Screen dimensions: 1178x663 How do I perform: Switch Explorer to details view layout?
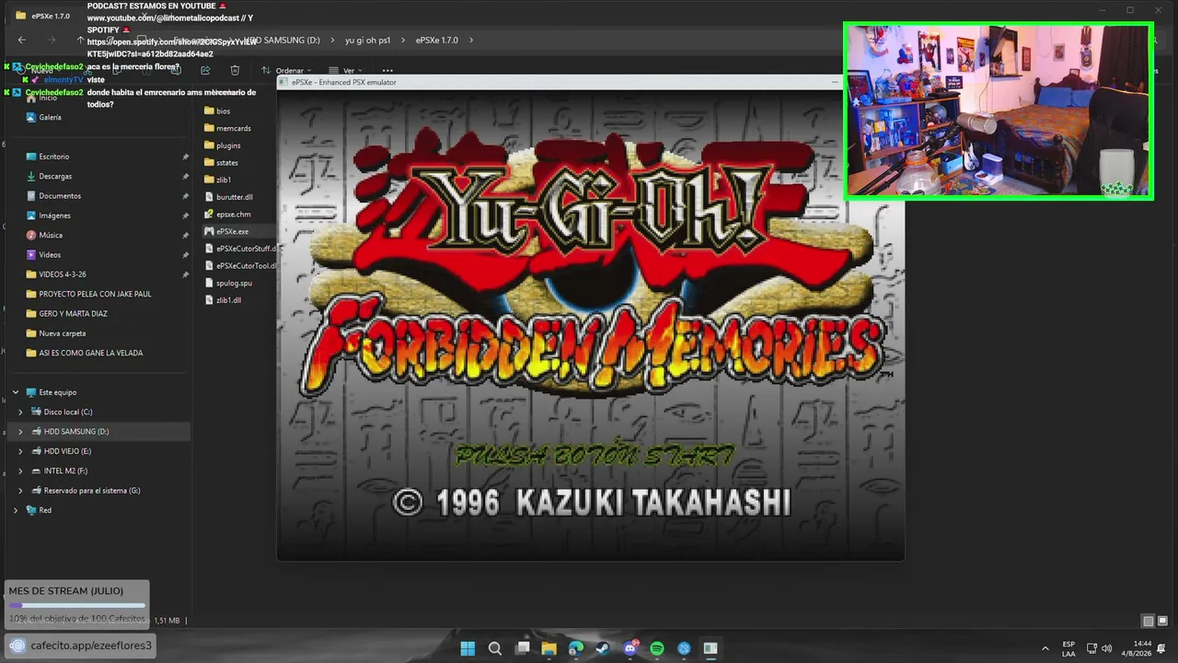(1148, 621)
